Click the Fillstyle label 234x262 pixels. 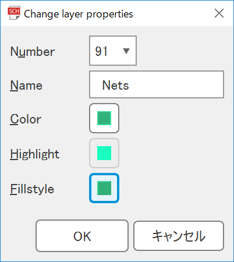coord(32,189)
